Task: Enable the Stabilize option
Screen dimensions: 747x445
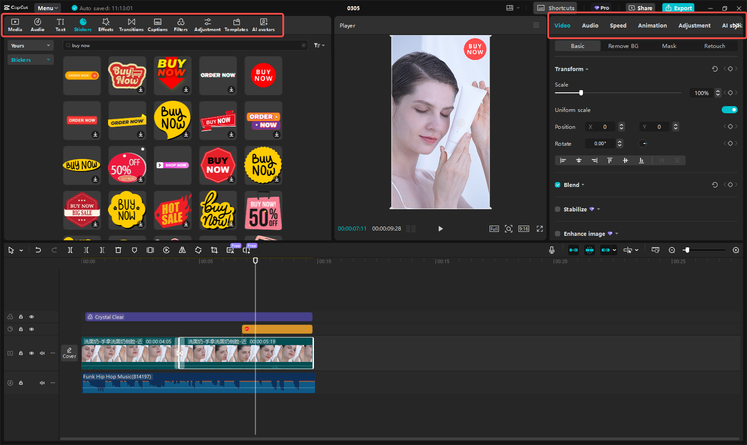Action: (558, 209)
